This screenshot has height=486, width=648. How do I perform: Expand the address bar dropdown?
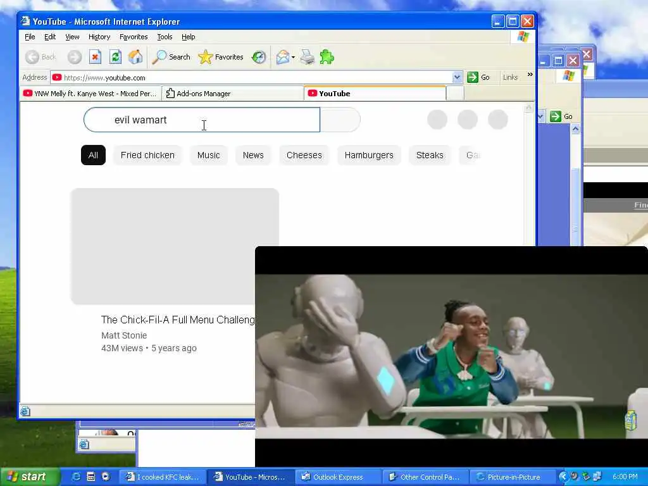click(x=457, y=77)
